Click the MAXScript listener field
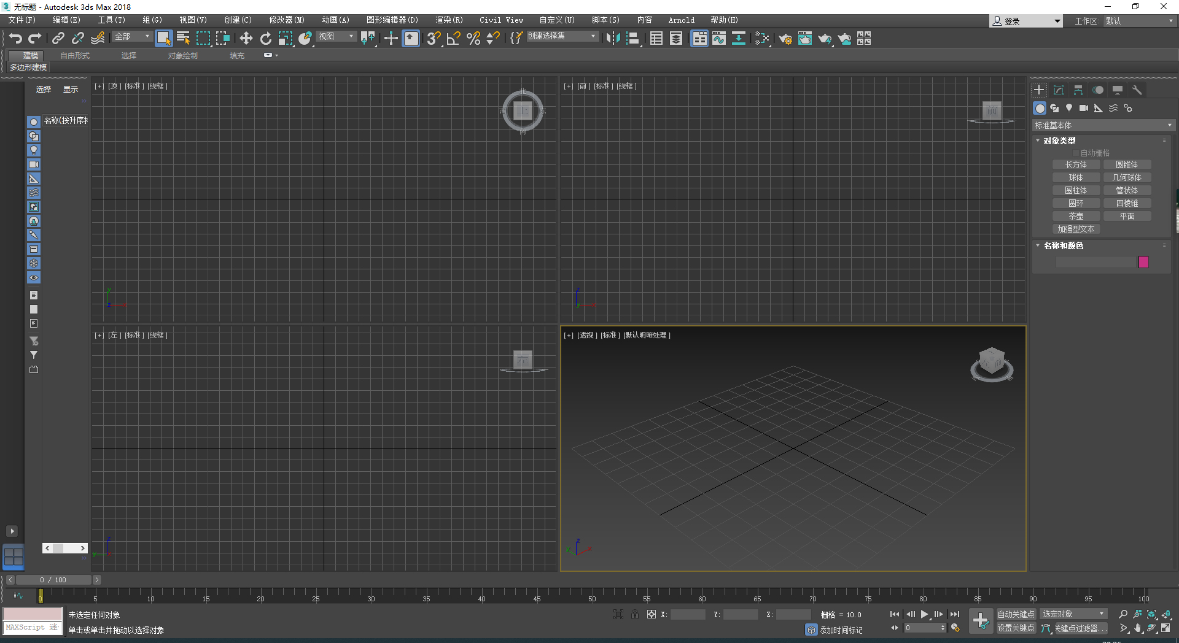 click(x=33, y=627)
